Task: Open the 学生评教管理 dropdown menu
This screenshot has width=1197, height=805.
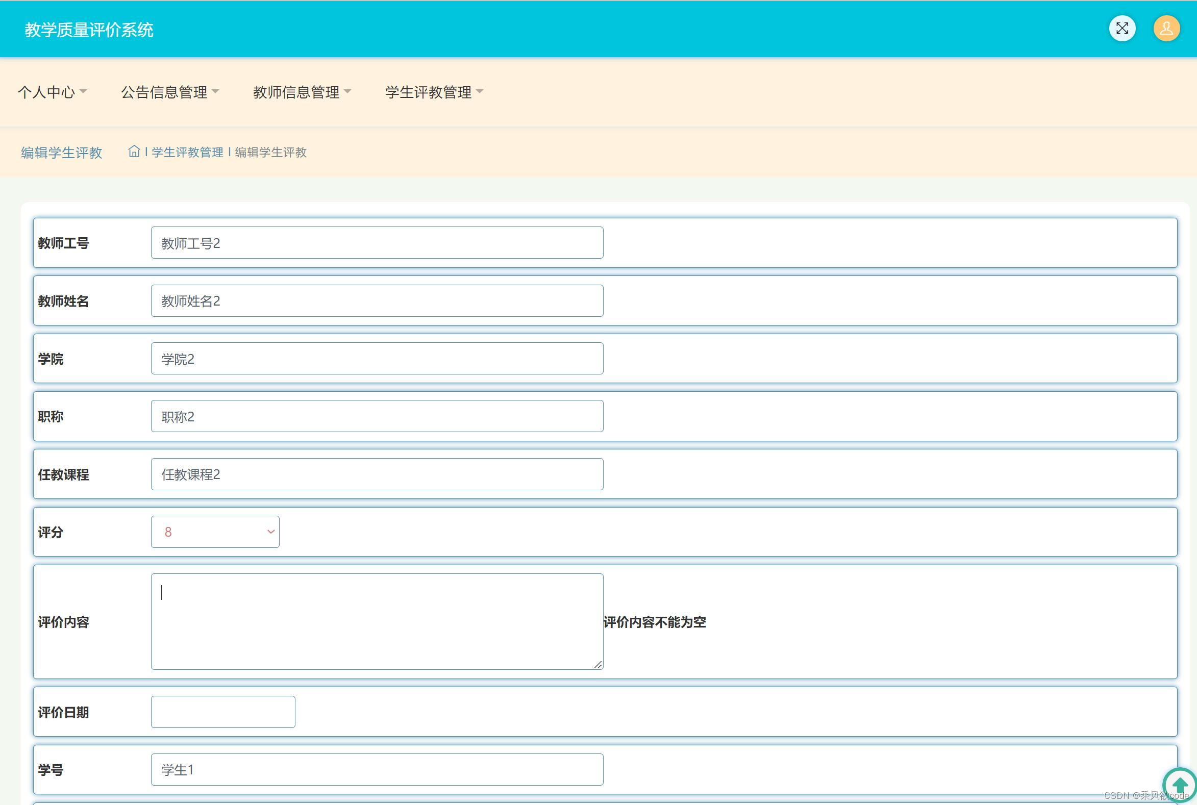Action: click(433, 92)
